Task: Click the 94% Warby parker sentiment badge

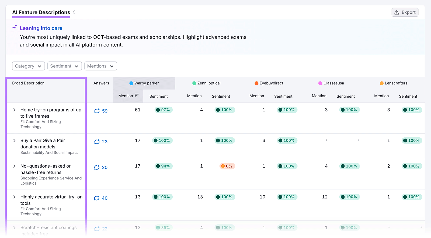Action: (164, 166)
